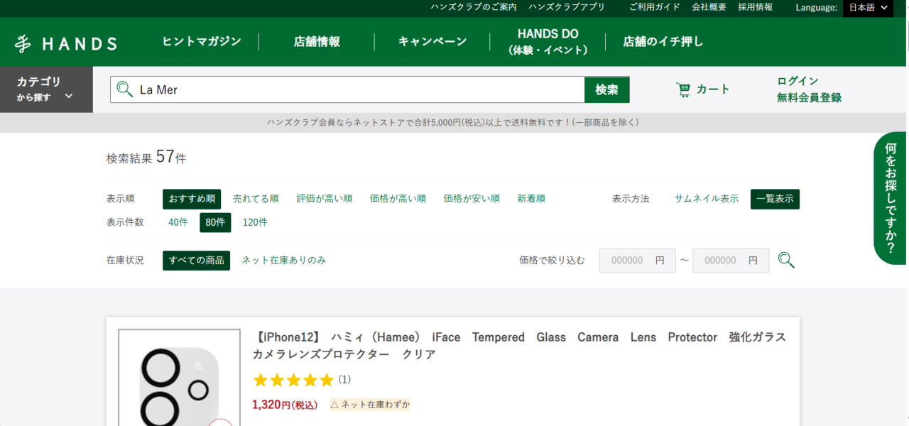Open 店舗のイチ押し menu item
Image resolution: width=909 pixels, height=426 pixels.
pyautogui.click(x=663, y=42)
